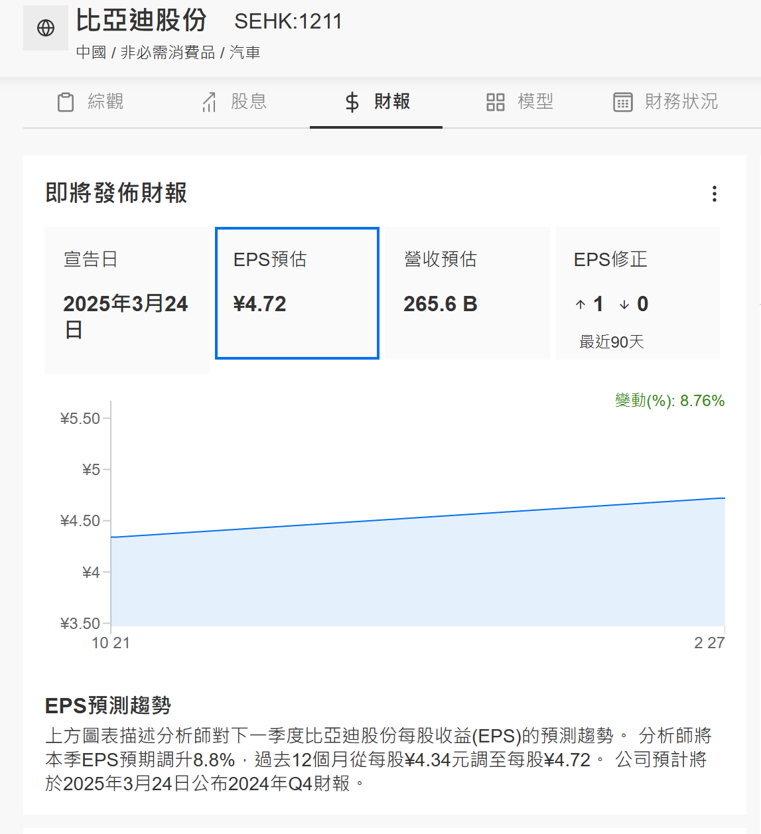Switch to the 股息 tab

[x=234, y=102]
